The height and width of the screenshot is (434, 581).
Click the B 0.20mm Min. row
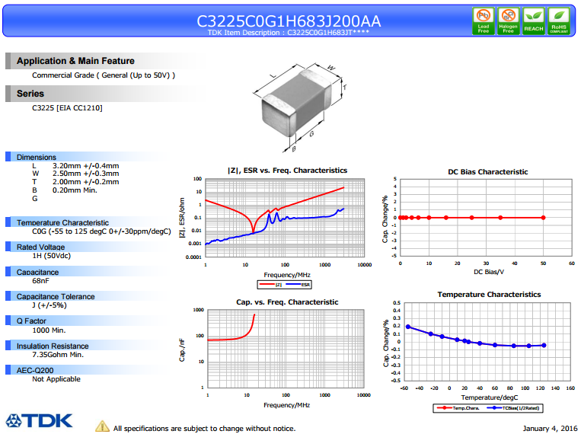tap(65, 190)
